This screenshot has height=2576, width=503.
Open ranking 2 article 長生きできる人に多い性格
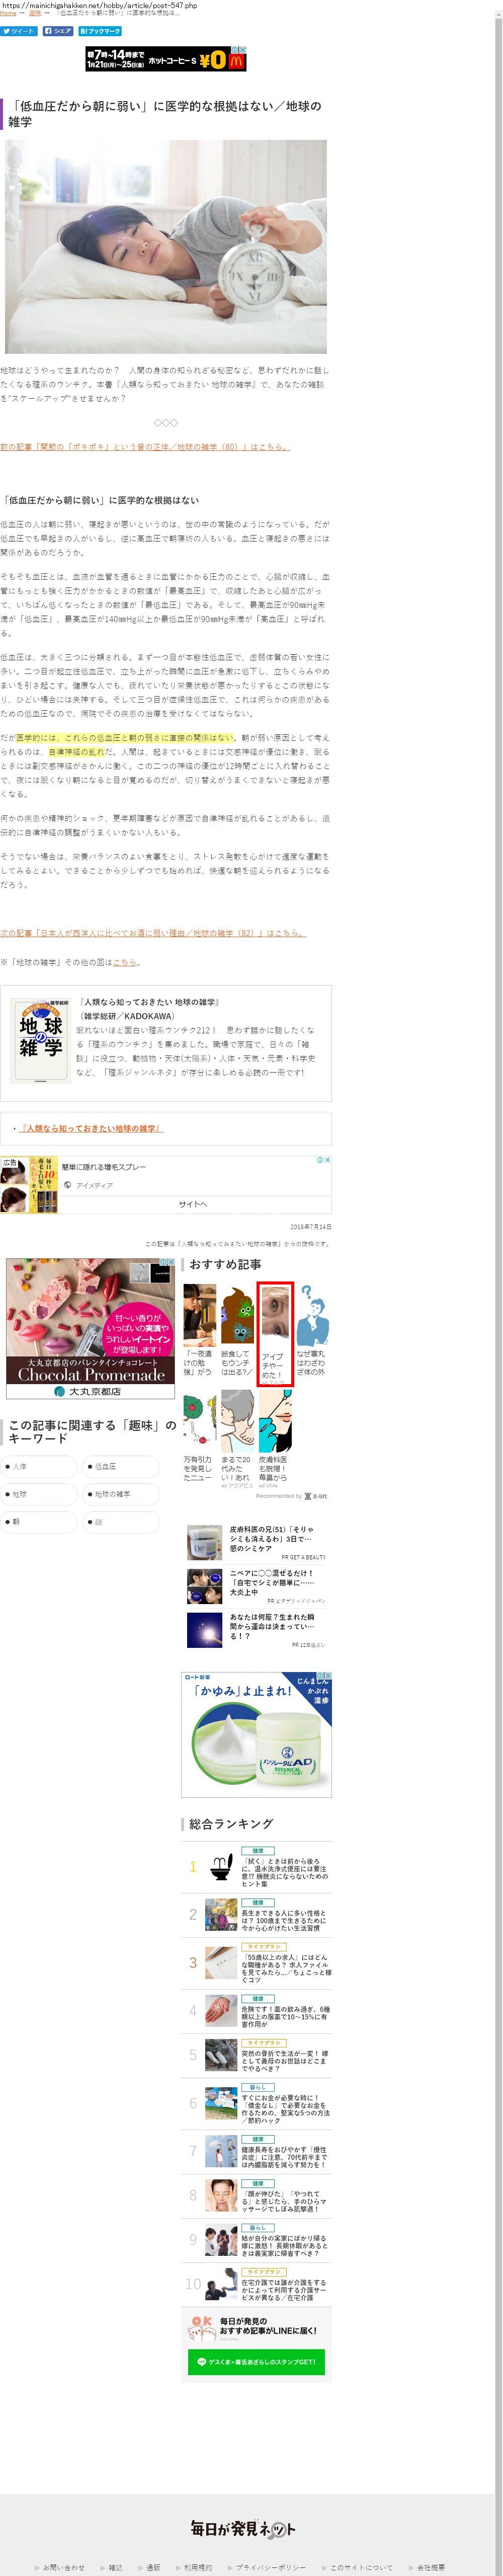click(284, 1920)
